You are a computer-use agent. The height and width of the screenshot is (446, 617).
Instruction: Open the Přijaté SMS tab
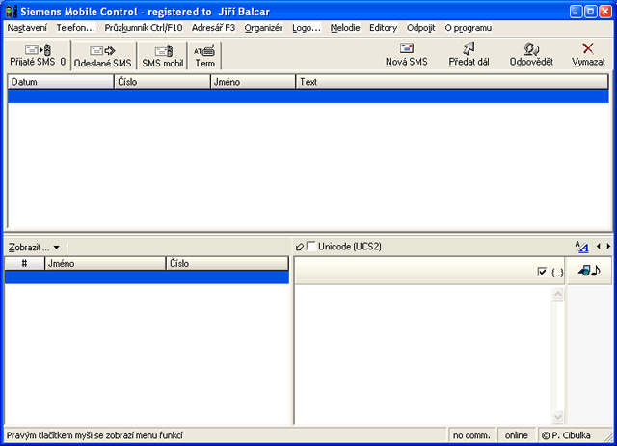pos(38,56)
